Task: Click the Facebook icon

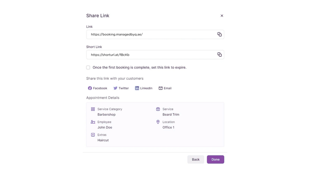Action: tap(90, 88)
